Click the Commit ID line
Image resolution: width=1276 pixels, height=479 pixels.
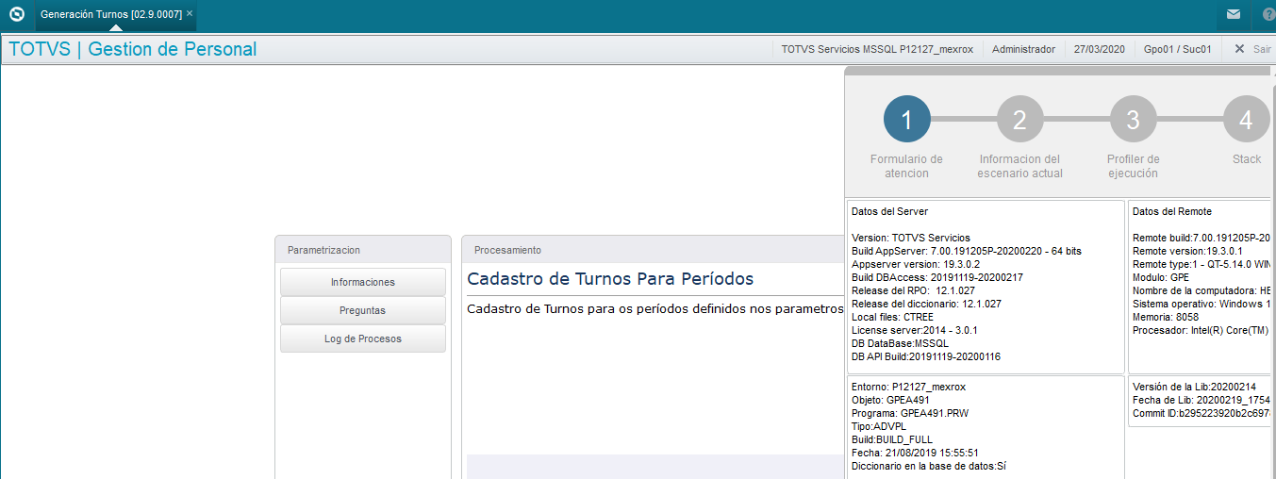pos(1201,413)
